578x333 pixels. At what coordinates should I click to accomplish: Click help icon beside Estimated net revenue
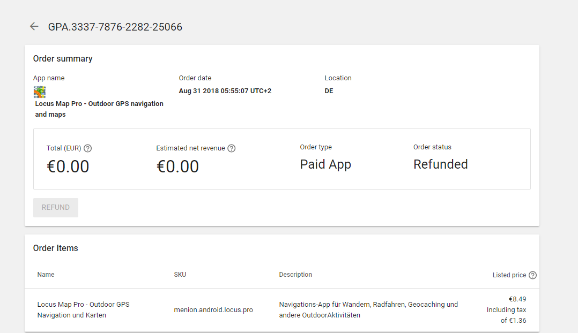tap(232, 148)
